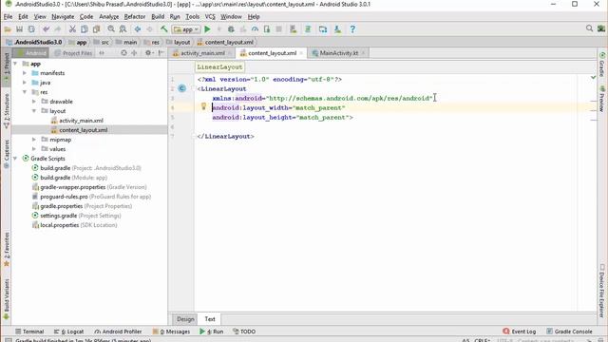Click the Hide project panel icon
Image resolution: width=608 pixels, height=342 pixels.
pos(161,53)
